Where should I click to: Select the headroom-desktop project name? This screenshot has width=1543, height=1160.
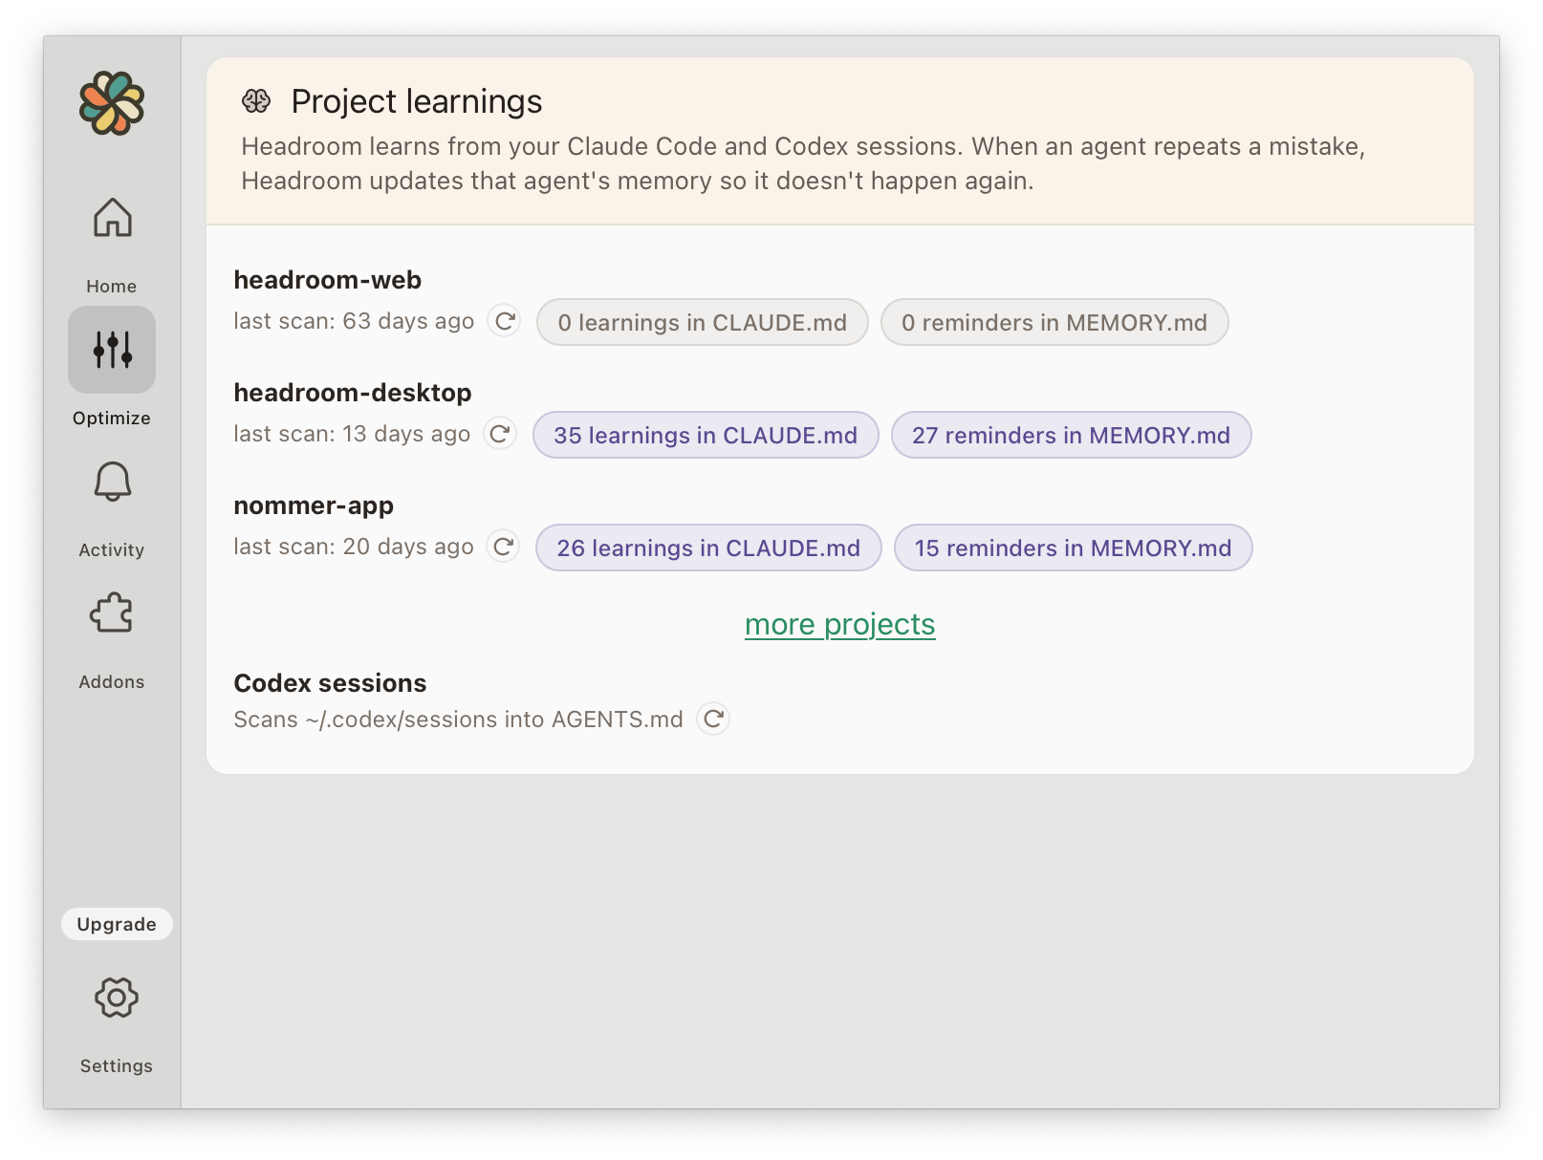coord(353,393)
